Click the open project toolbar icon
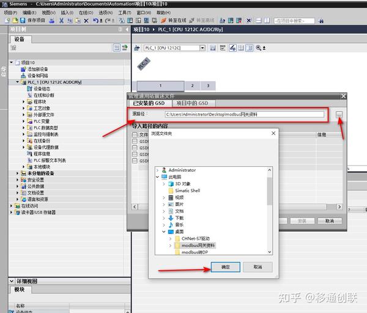The width and height of the screenshot is (367, 313). (x=15, y=21)
